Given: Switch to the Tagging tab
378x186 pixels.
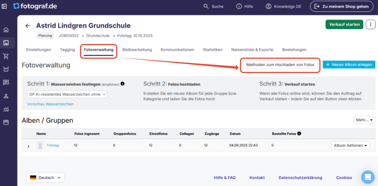Looking at the screenshot, I should (x=67, y=50).
